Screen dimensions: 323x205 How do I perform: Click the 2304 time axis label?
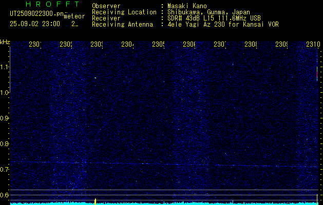click(x=127, y=44)
